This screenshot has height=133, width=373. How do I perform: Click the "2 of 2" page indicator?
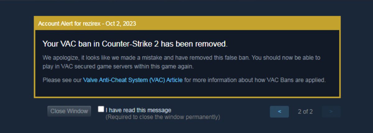[x=305, y=112]
